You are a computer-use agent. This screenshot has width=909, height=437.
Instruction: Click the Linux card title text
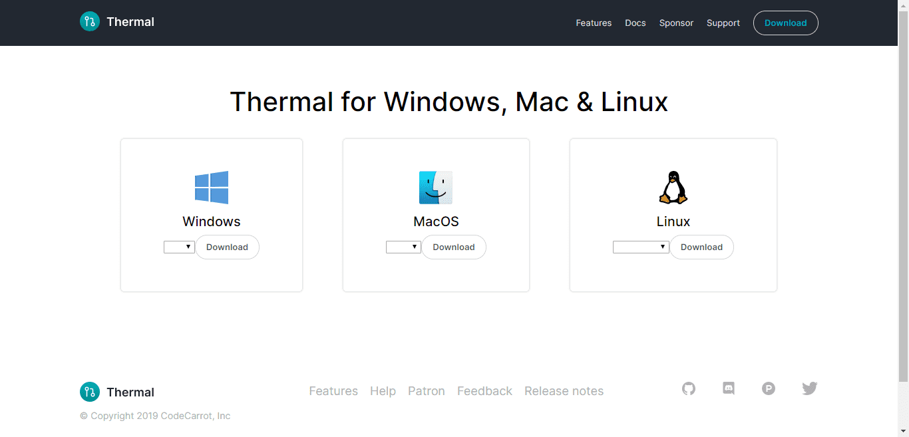[x=673, y=221]
